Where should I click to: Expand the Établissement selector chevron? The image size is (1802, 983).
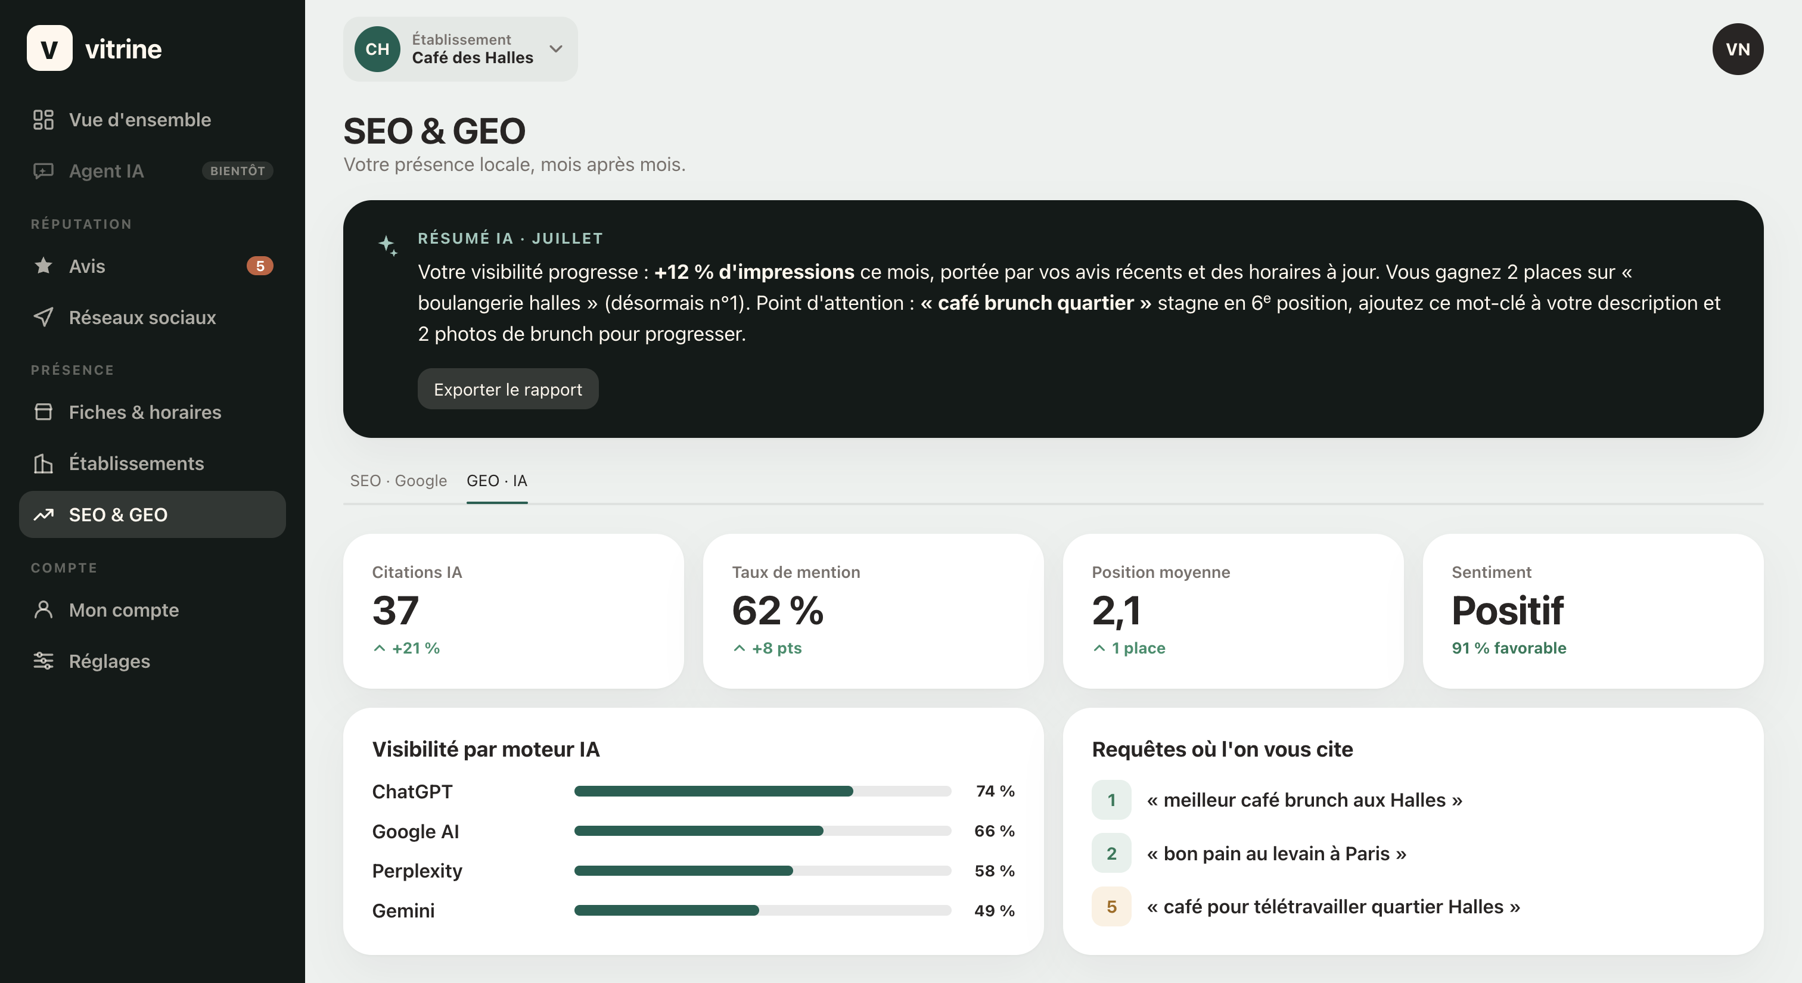(555, 49)
